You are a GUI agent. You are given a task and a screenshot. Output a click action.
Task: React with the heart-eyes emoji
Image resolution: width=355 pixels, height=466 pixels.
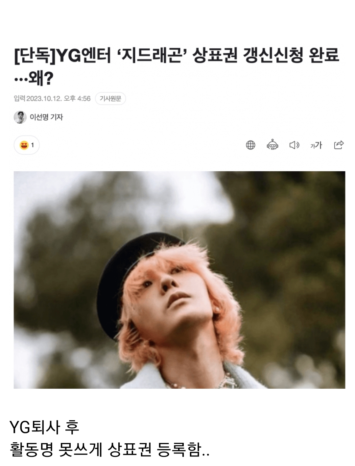[x=24, y=145]
